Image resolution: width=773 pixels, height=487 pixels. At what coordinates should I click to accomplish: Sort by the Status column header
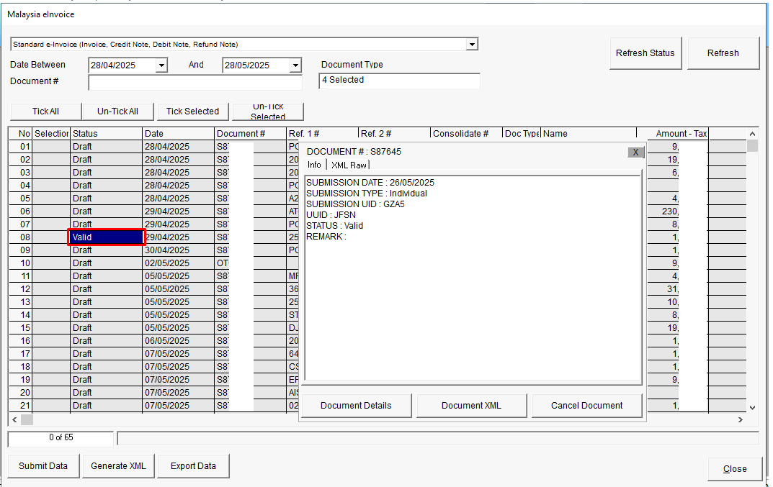coord(106,134)
